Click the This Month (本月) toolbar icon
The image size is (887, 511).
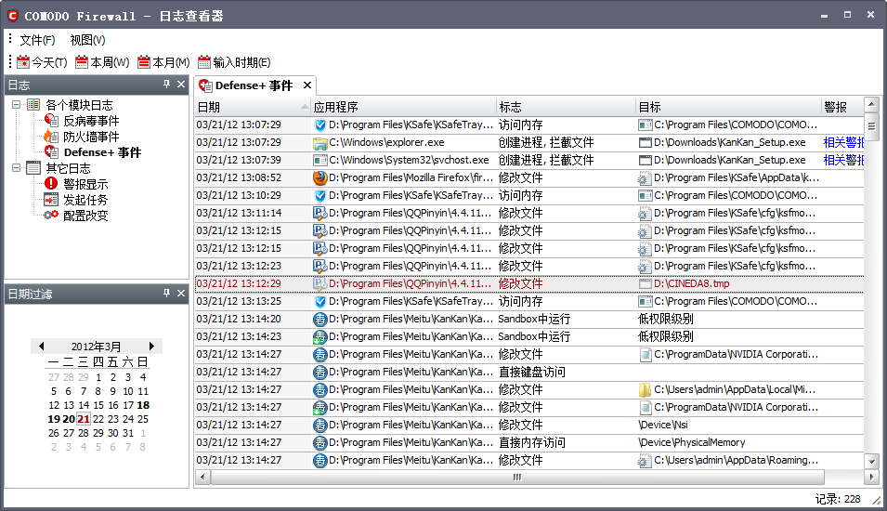pyautogui.click(x=144, y=62)
